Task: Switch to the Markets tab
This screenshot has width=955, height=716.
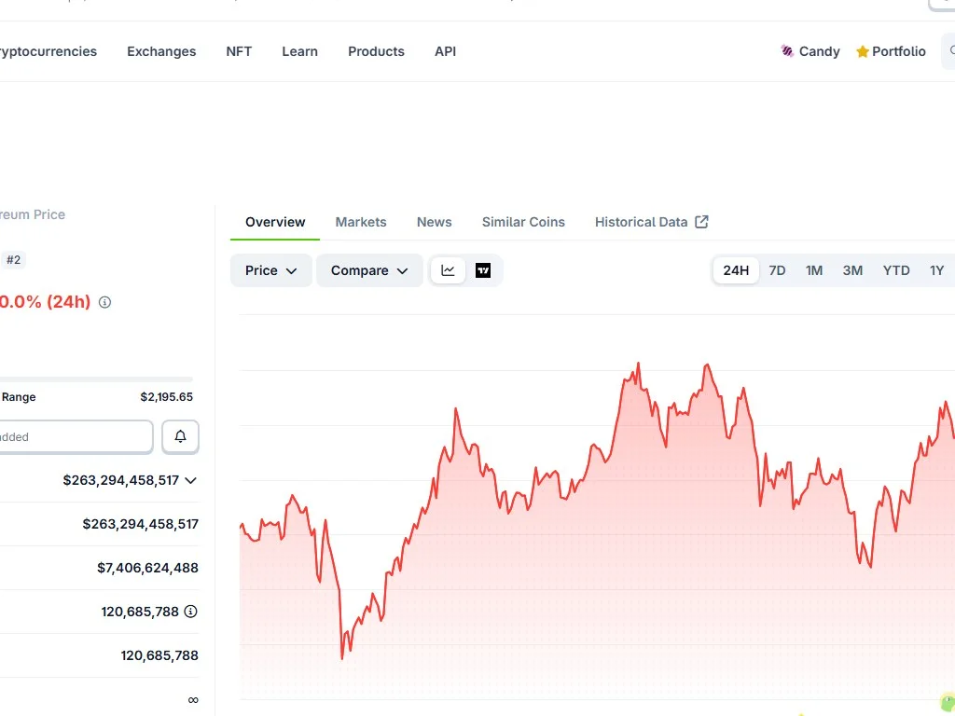Action: coord(361,222)
